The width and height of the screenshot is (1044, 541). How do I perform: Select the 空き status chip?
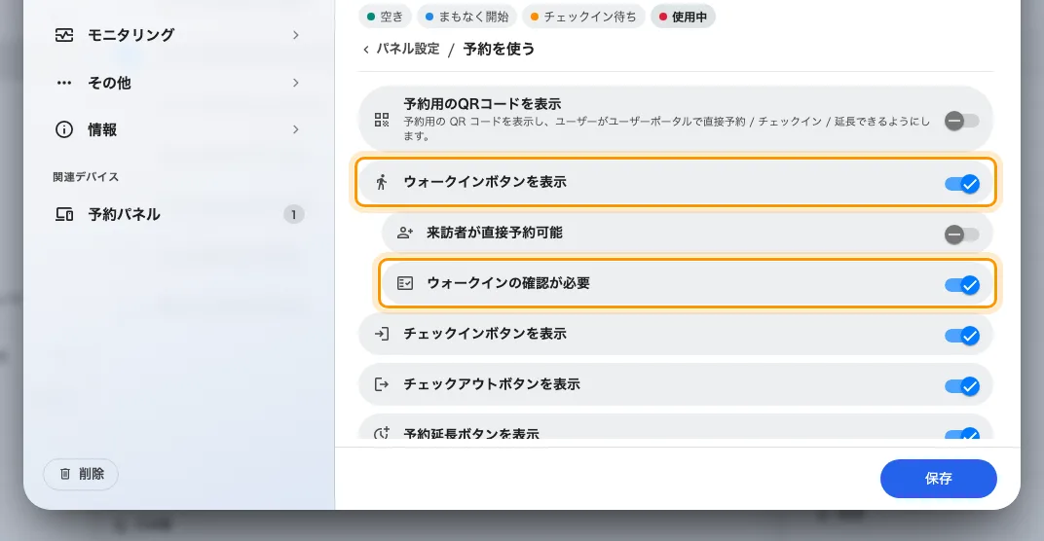385,17
